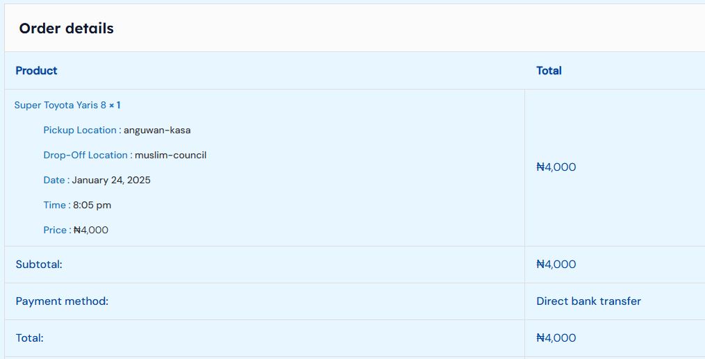Open the Super Toyota Yaris 8 product link
Image resolution: width=705 pixels, height=359 pixels.
60,106
